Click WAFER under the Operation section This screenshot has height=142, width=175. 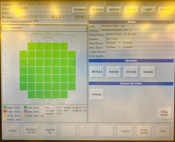click(114, 72)
